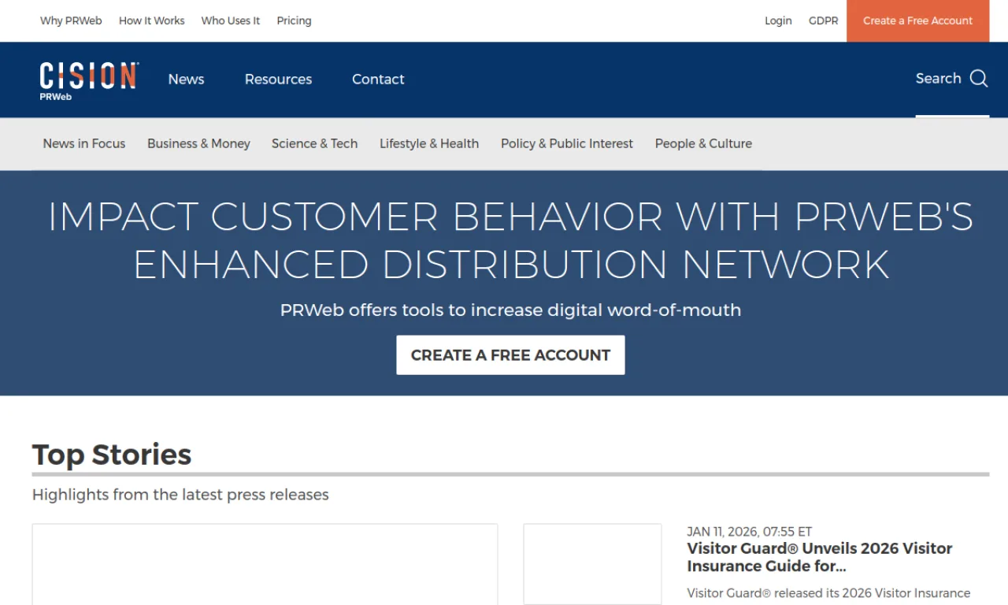Image resolution: width=1008 pixels, height=605 pixels.
Task: Click the white CREATE A FREE ACCOUNT banner button
Action: click(510, 355)
